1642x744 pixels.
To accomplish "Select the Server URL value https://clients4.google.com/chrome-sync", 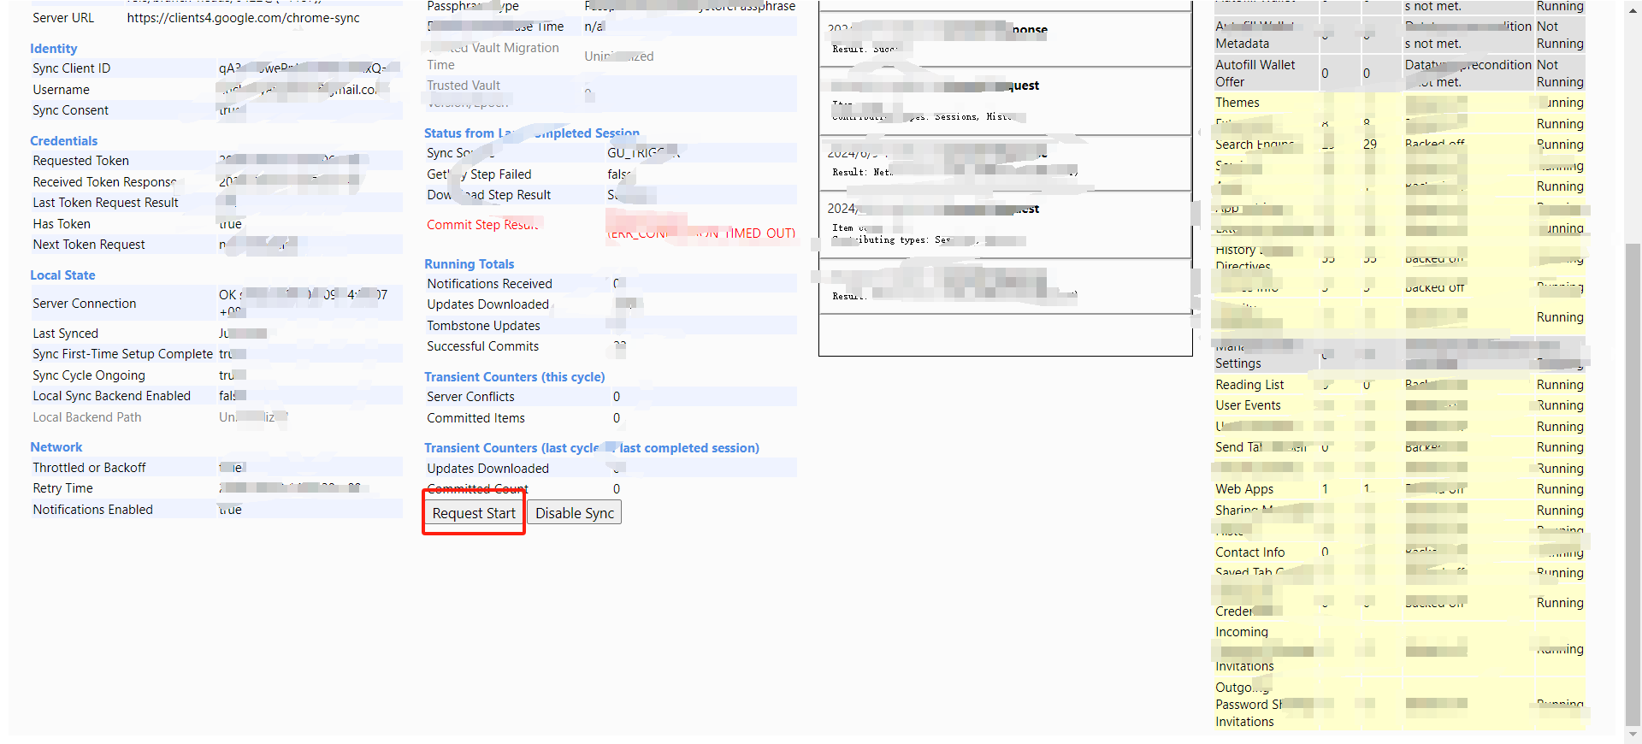I will (244, 18).
